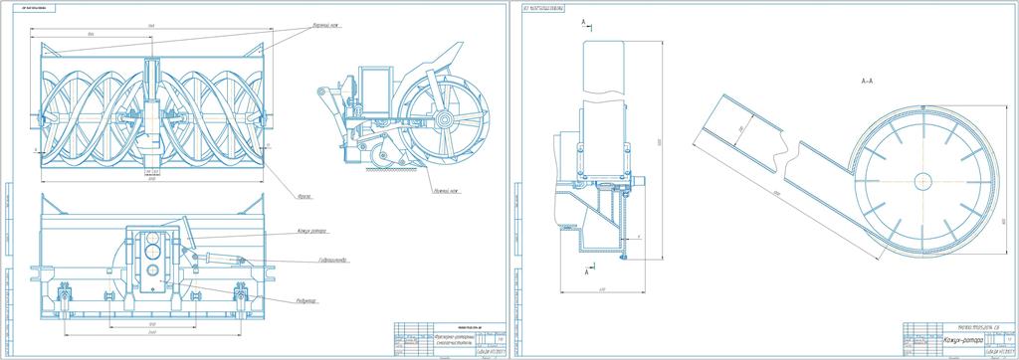Select the center hub of rotor casing circle
The width and height of the screenshot is (1019, 360).
923,181
